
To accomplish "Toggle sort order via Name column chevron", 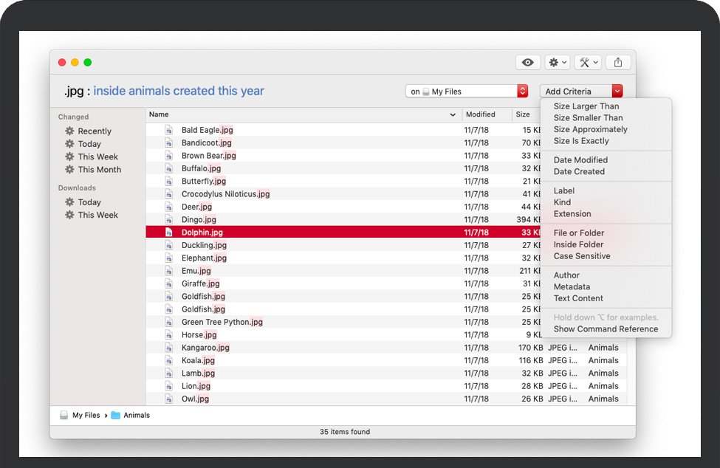I will coord(453,115).
